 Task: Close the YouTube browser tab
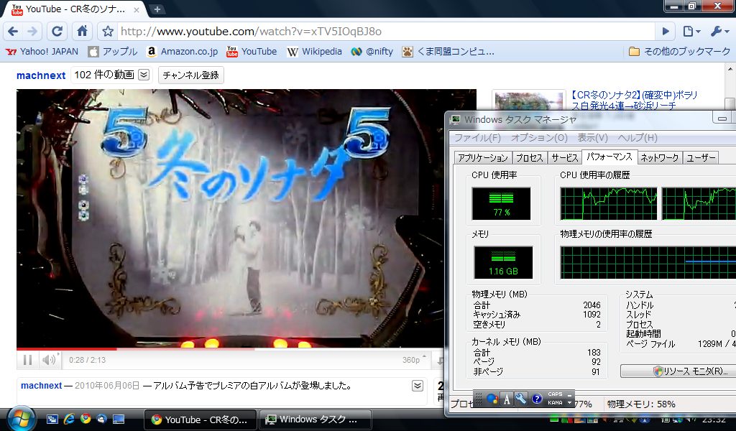[136, 9]
